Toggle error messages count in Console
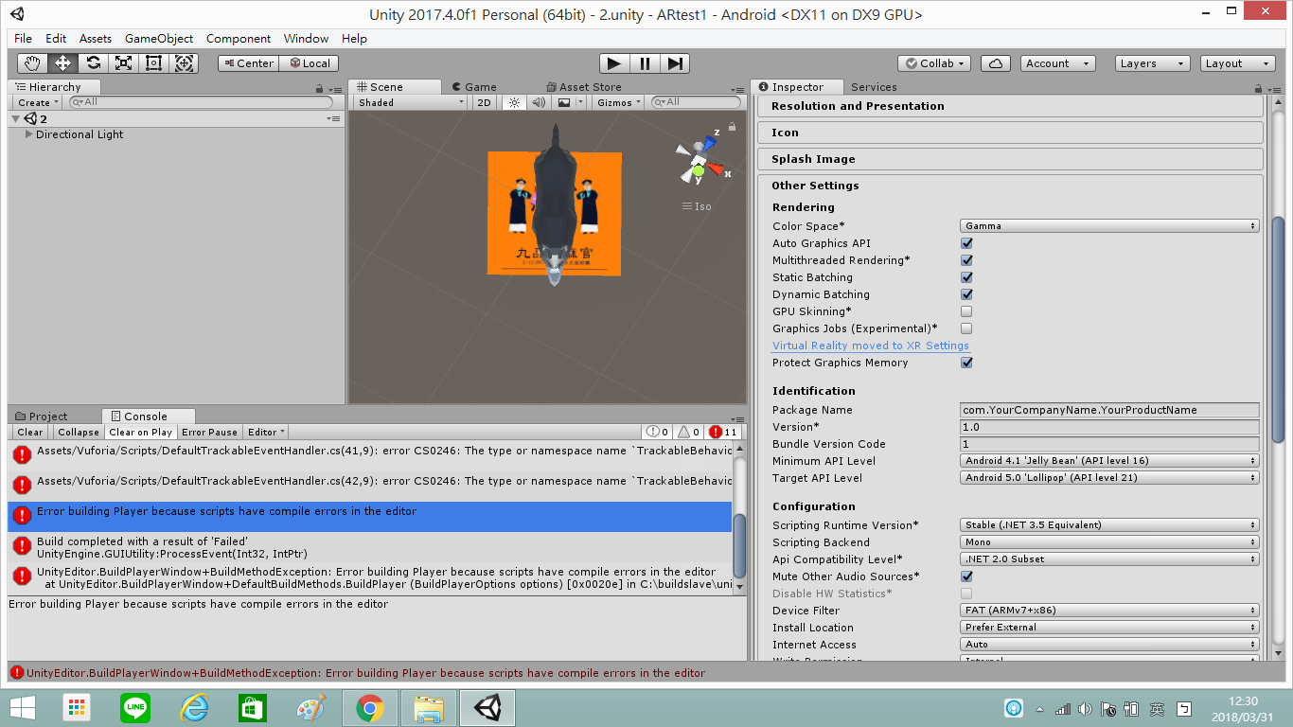 point(724,432)
